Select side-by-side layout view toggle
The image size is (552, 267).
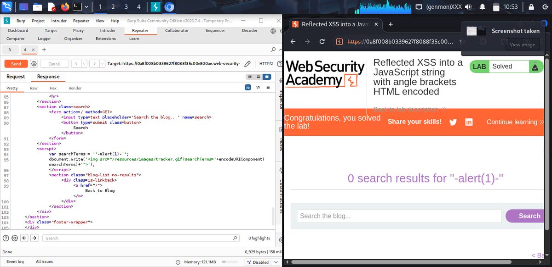(x=249, y=77)
